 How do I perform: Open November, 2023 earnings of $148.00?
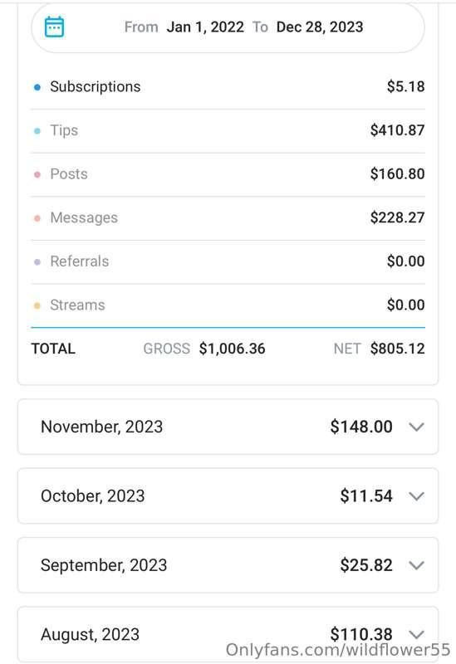click(x=228, y=427)
